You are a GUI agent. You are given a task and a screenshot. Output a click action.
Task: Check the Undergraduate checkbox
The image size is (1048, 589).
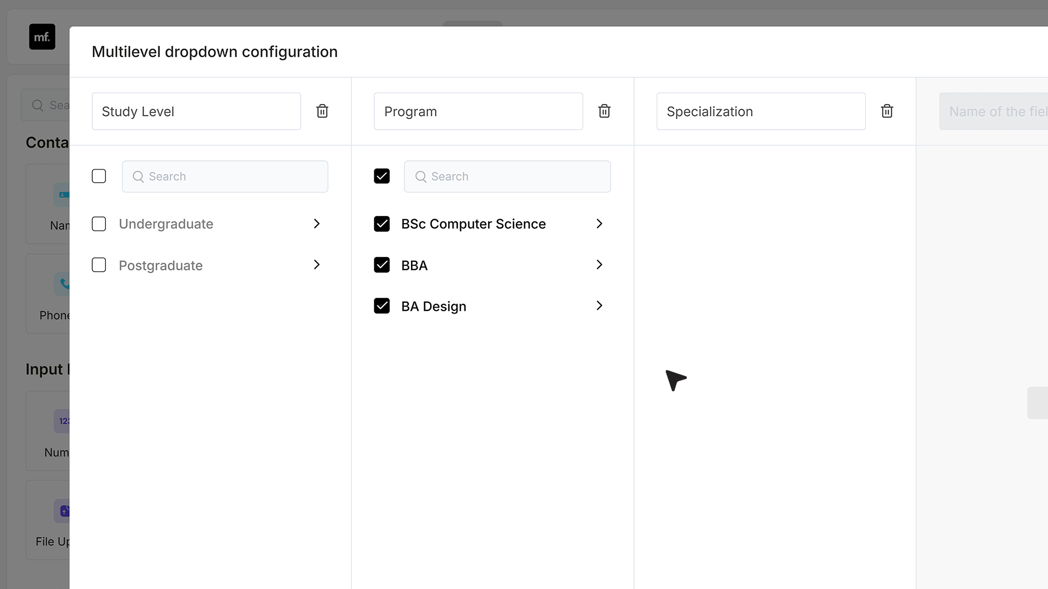(x=99, y=224)
